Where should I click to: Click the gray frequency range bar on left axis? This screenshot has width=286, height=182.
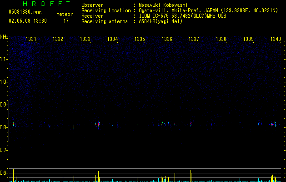pos(9,121)
